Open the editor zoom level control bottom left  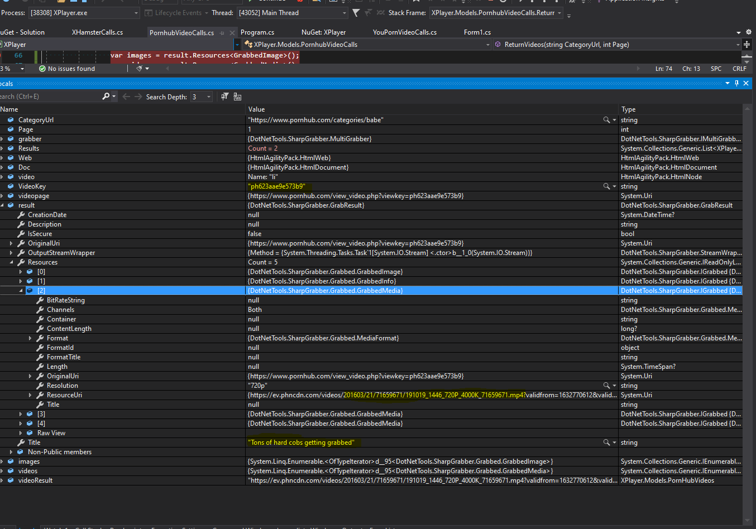[12, 68]
